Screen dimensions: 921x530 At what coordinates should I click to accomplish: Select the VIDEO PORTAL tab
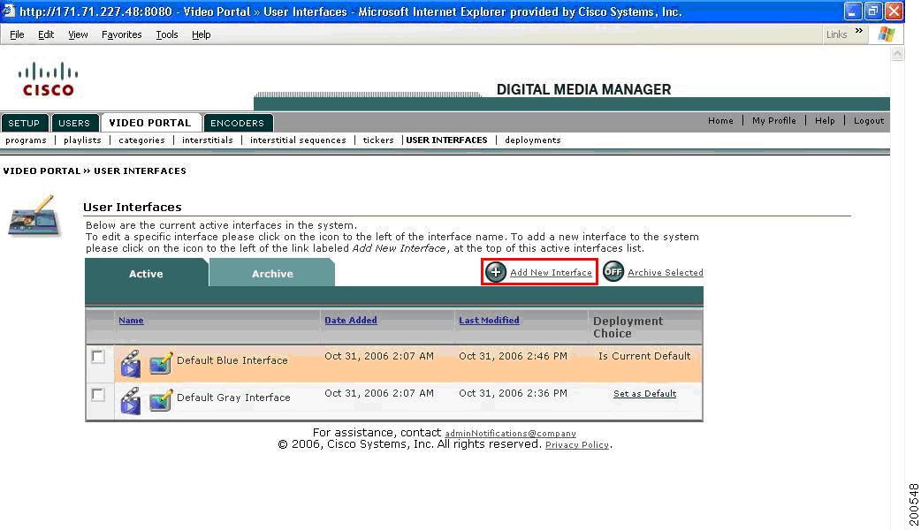click(150, 123)
